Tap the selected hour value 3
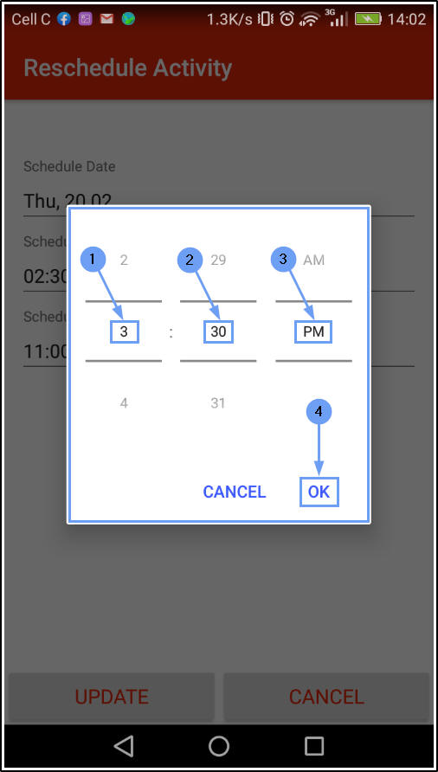The height and width of the screenshot is (772, 438). click(x=124, y=331)
